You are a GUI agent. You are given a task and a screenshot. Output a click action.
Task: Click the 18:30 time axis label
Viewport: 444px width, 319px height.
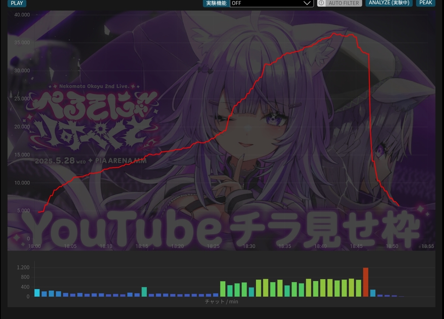[x=249, y=246]
